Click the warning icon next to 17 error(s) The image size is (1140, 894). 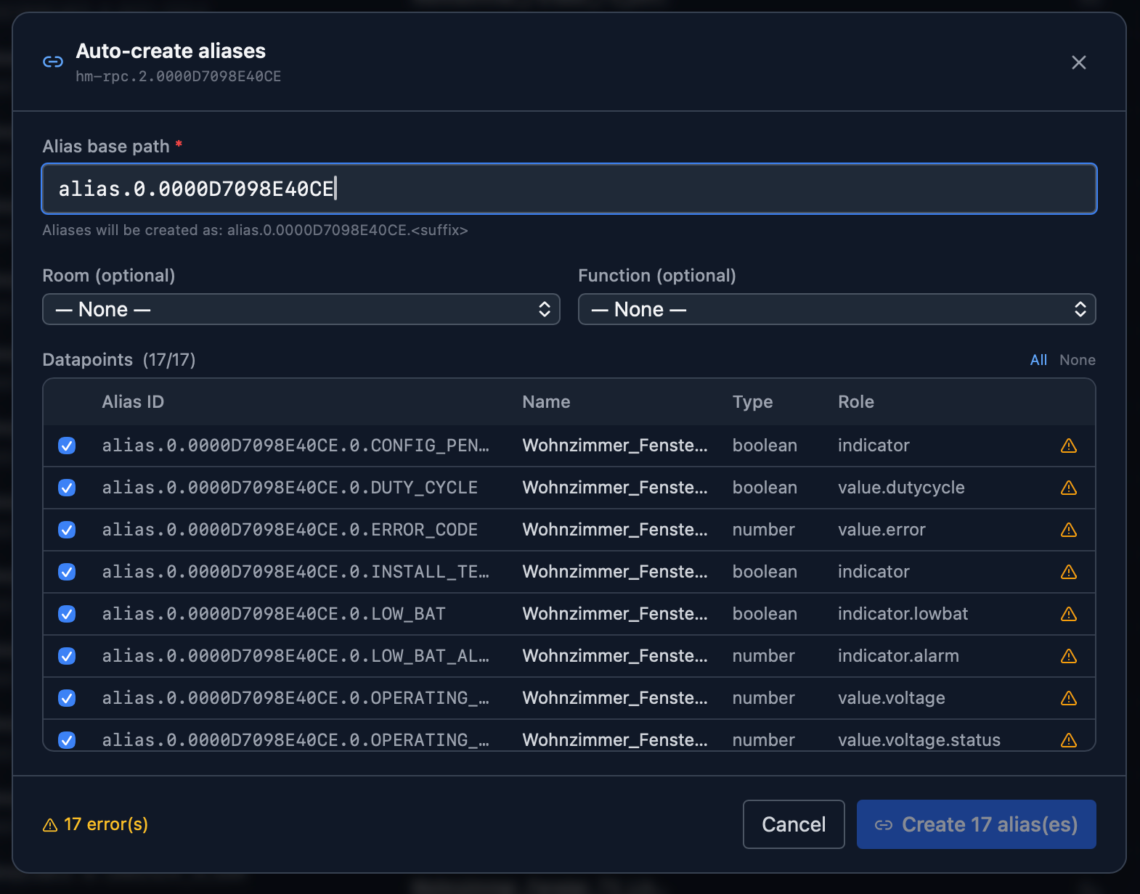tap(50, 825)
